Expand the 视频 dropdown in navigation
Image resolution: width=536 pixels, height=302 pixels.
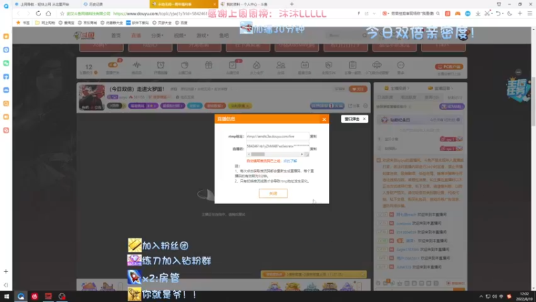pos(180,36)
